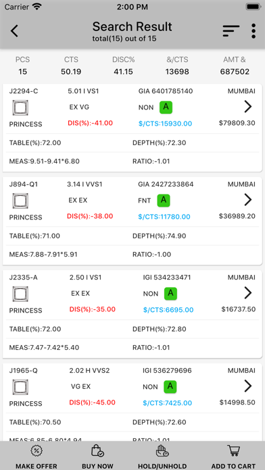
Task: Tap amount $79809.30
Action: [237, 123]
